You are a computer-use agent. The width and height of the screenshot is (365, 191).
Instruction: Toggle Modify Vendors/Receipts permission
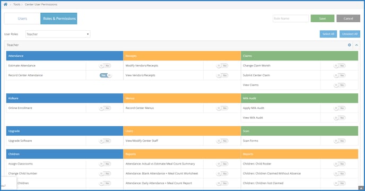222,66
